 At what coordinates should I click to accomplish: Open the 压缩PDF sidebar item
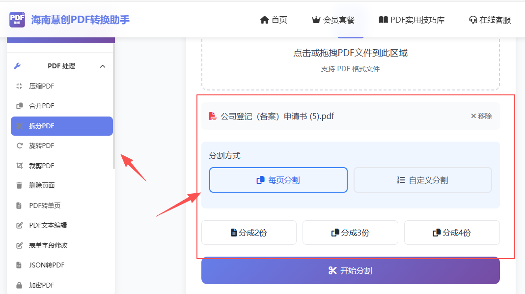61,86
